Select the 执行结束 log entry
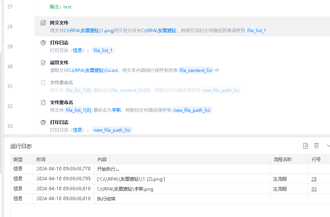Image resolution: width=330 pixels, height=217 pixels. (x=106, y=199)
